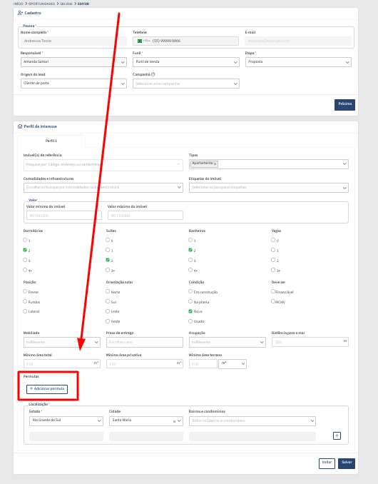Uncheck Suítes option 2
Image resolution: width=378 pixels, height=484 pixels.
click(108, 260)
